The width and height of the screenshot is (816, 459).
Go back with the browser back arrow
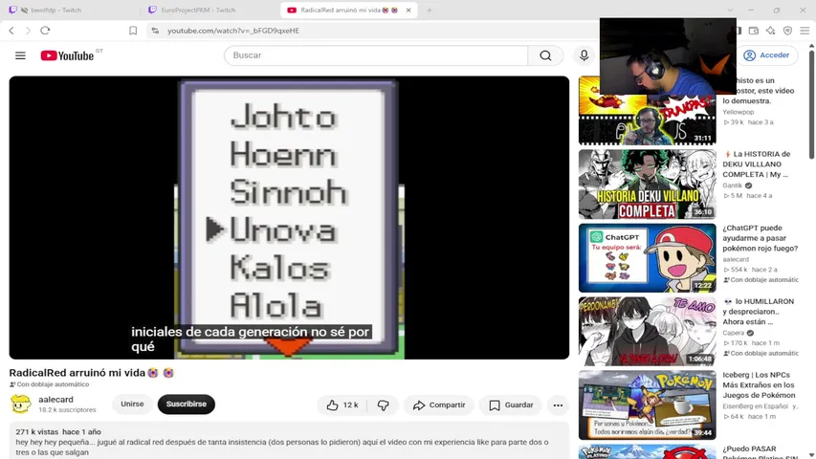[11, 31]
